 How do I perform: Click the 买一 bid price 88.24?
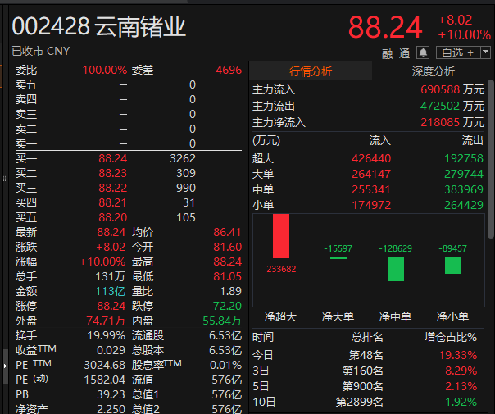113,158
